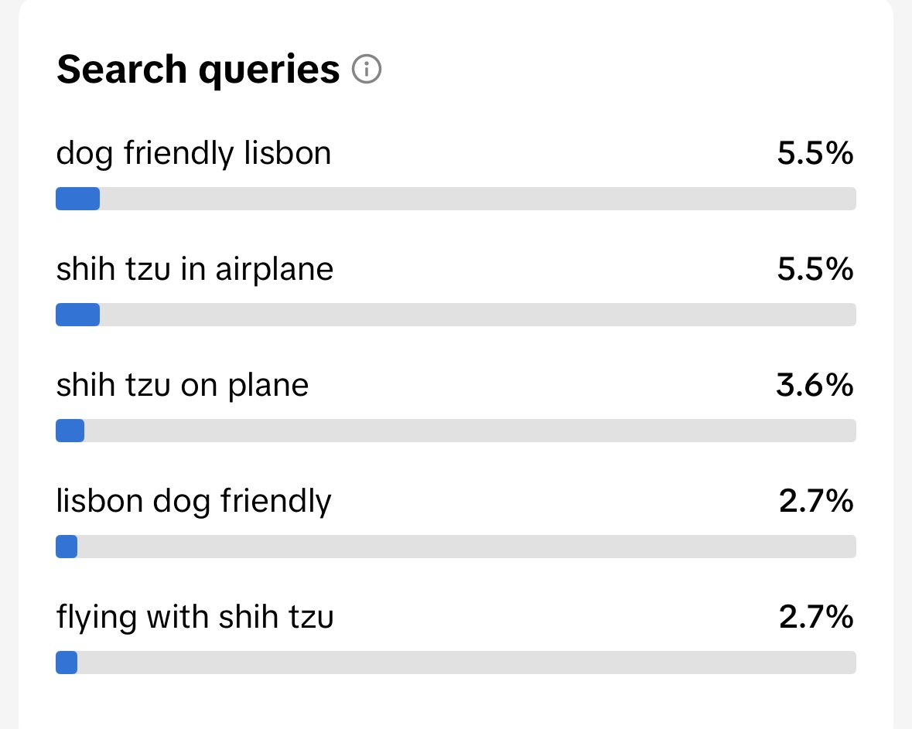
Task: Click the 3.6% percentage value
Action: [x=815, y=386]
